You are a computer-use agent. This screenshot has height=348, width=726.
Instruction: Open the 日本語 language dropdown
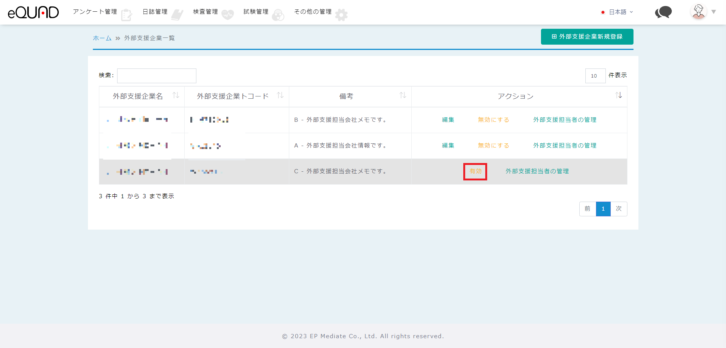pyautogui.click(x=618, y=12)
